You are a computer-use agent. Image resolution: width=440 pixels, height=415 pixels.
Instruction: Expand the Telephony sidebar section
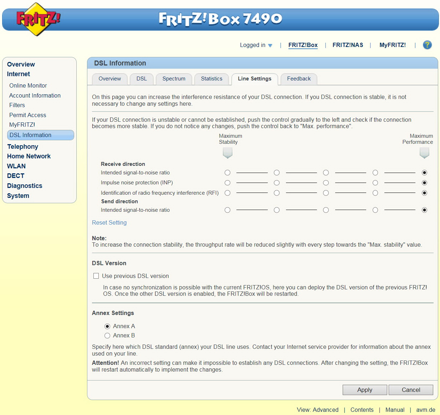(22, 147)
